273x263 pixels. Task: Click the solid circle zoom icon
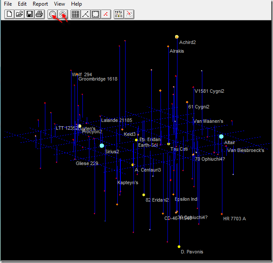point(52,14)
